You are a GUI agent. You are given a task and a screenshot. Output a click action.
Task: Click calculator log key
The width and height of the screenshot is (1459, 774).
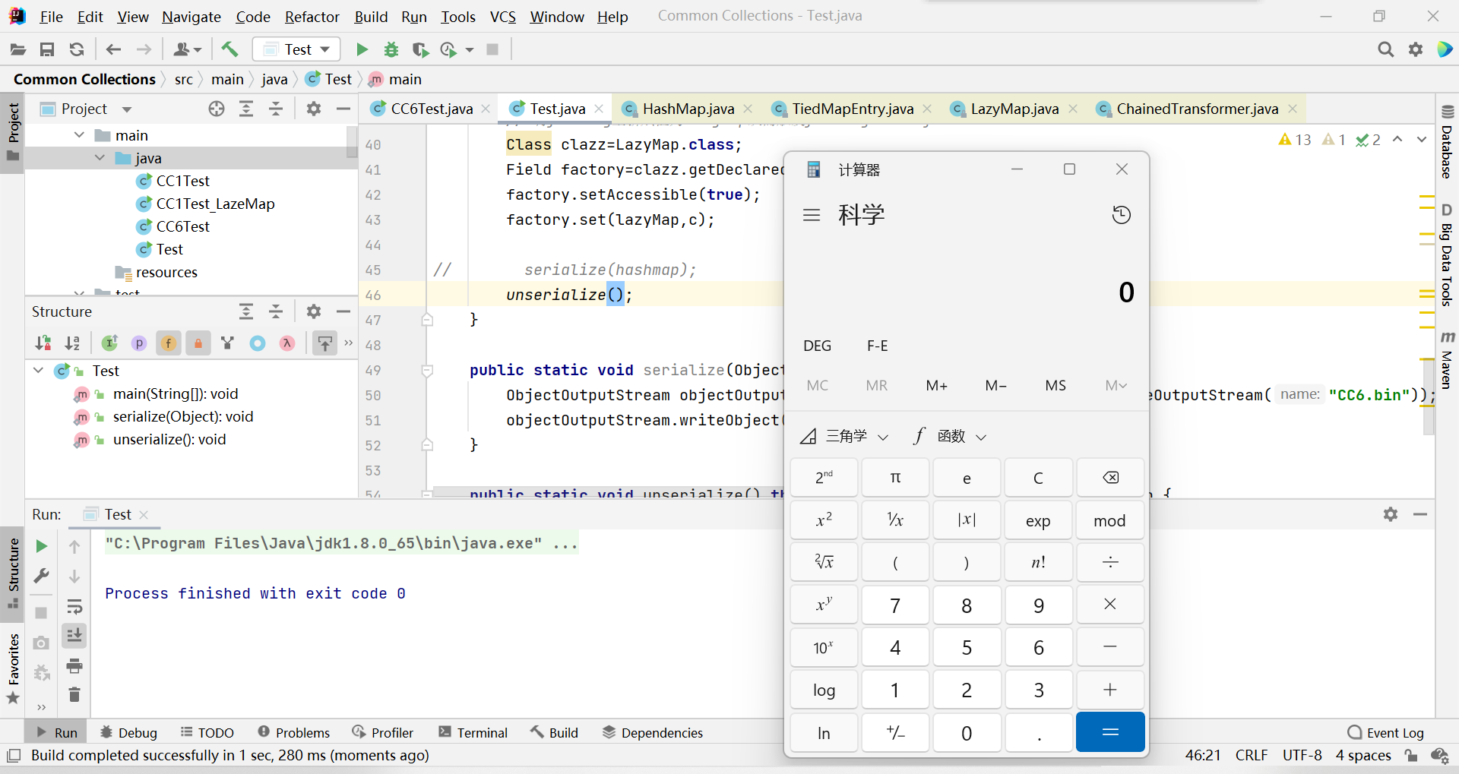click(x=824, y=690)
